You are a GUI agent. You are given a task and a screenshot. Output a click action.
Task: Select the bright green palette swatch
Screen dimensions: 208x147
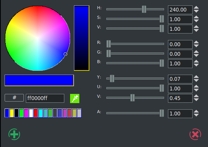21,113
